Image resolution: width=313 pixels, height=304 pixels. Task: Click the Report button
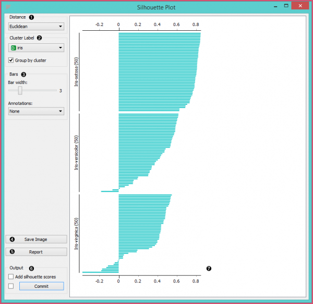(x=36, y=252)
